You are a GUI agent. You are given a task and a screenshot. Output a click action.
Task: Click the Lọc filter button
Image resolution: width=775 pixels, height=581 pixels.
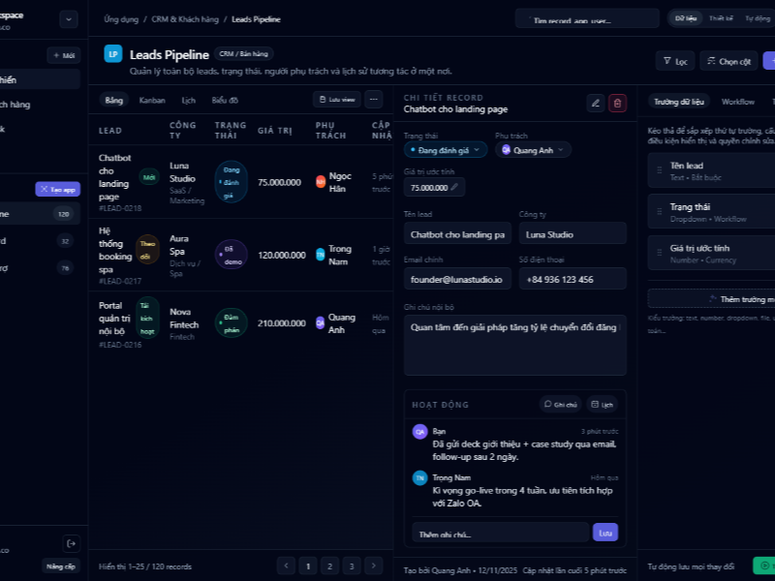click(x=674, y=61)
